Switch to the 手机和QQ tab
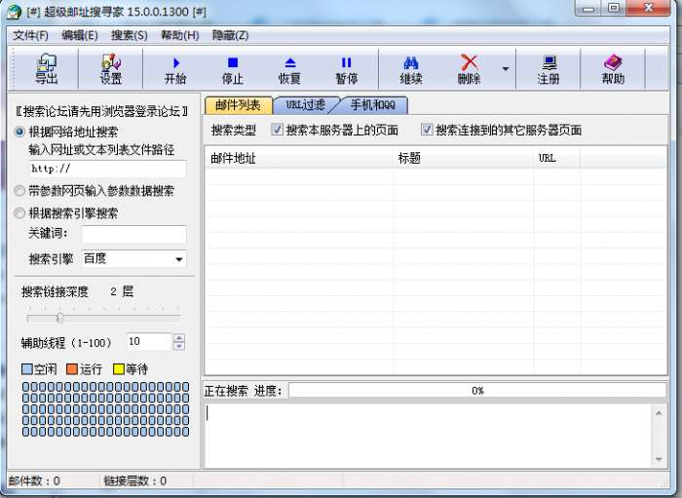This screenshot has height=498, width=682. pyautogui.click(x=373, y=105)
